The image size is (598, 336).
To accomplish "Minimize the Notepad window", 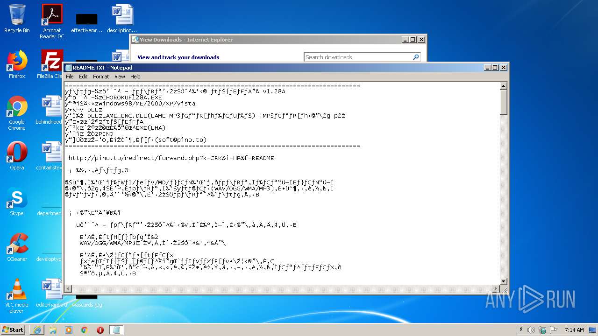I will 488,68.
